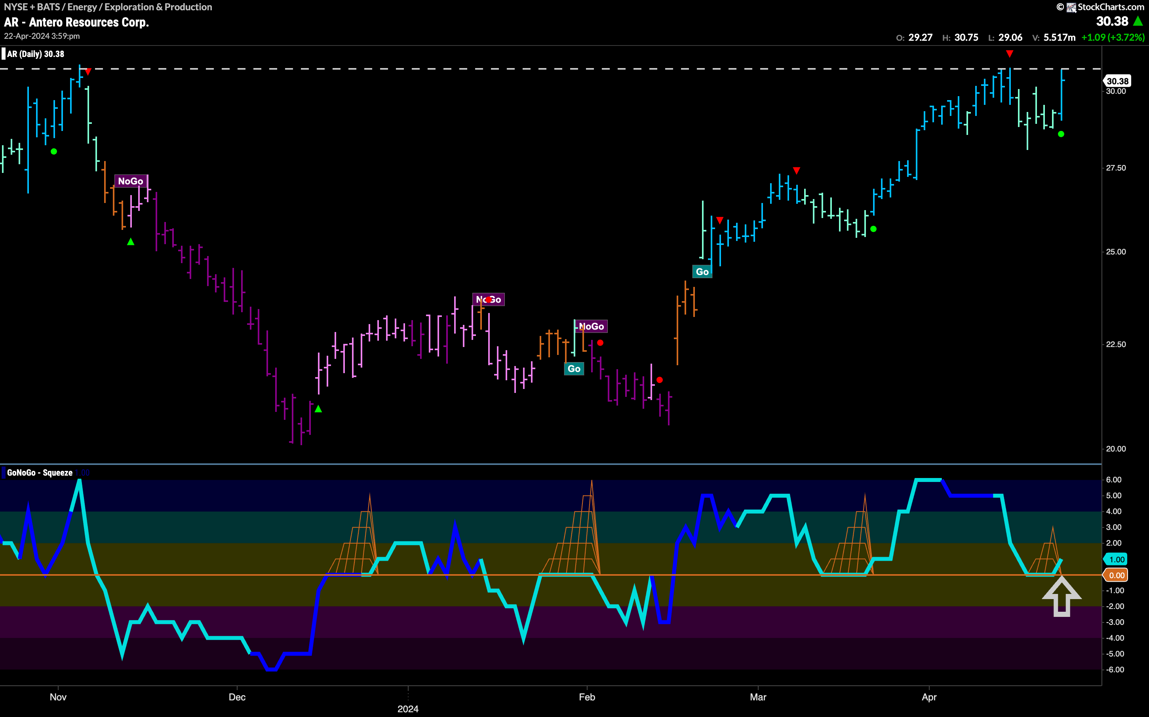Viewport: 1149px width, 717px height.
Task: Click the Mar label on the time axis
Action: (758, 697)
